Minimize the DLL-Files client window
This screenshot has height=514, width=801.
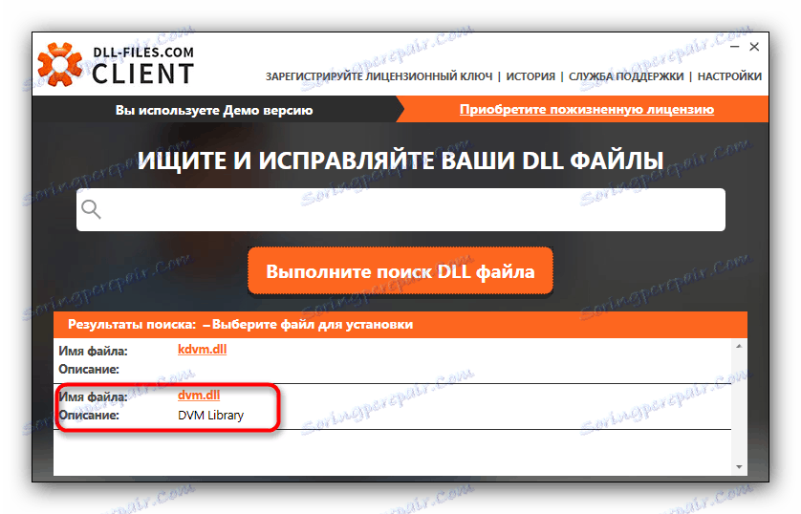pos(735,47)
